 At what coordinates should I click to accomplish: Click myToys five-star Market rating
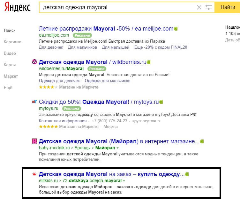tap(49, 127)
